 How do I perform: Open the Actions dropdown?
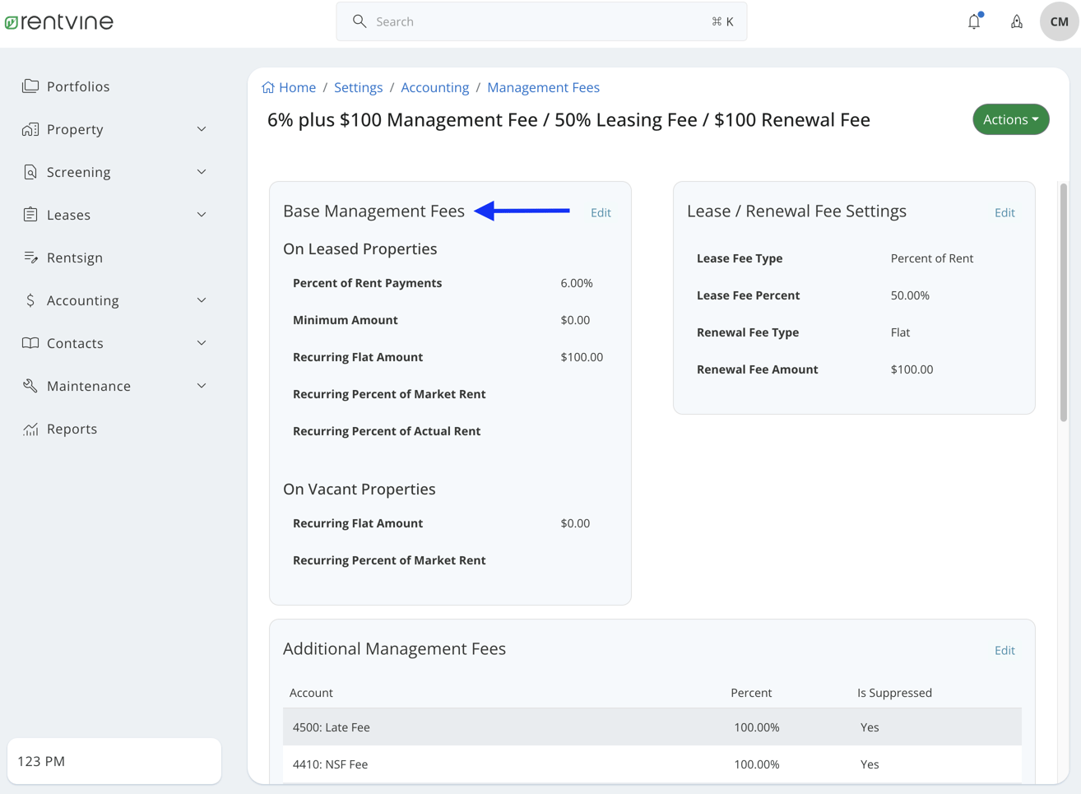point(1010,118)
